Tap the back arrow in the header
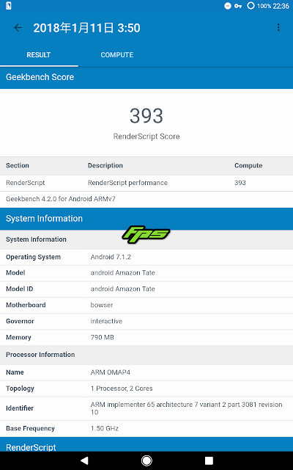The width and height of the screenshot is (293, 470). [18, 28]
